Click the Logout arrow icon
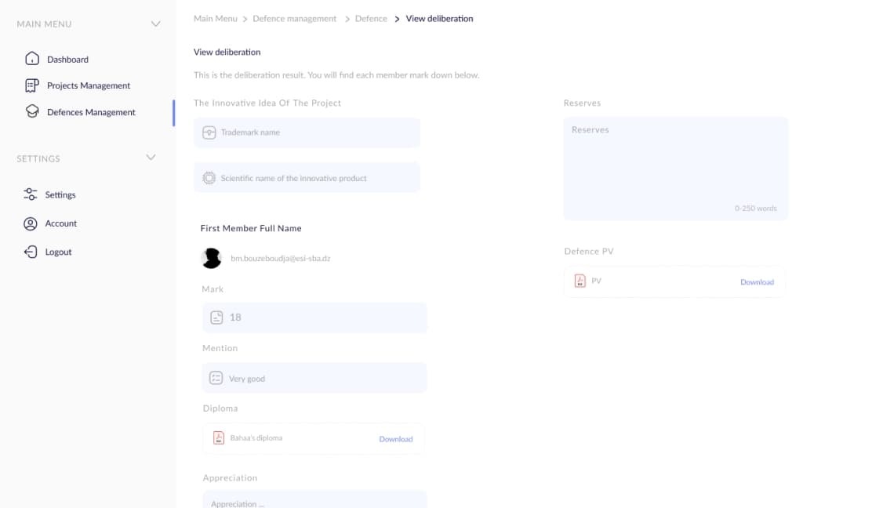Screen dimensions: 894x508 (31, 252)
